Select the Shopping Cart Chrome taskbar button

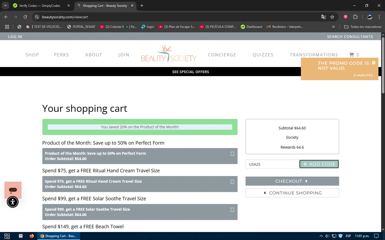coord(59,236)
